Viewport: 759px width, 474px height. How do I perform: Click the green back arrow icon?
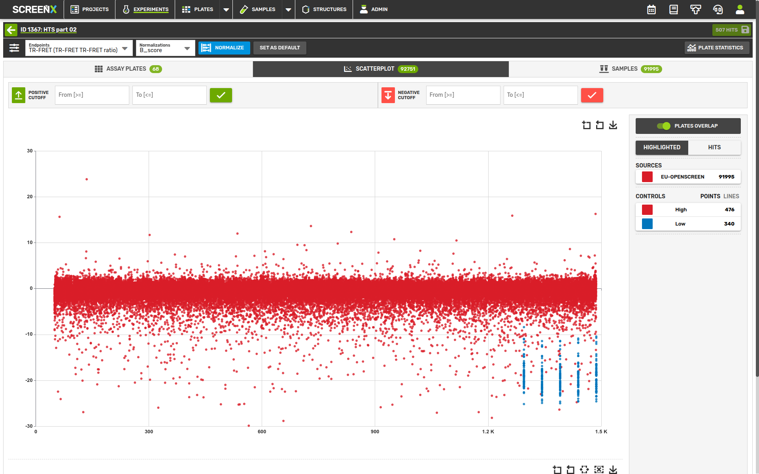(11, 30)
